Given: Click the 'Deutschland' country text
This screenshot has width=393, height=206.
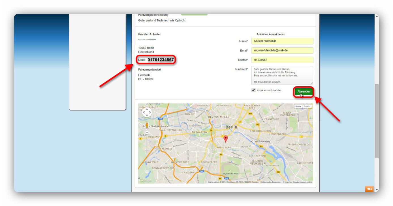Looking at the screenshot, I should (x=146, y=52).
